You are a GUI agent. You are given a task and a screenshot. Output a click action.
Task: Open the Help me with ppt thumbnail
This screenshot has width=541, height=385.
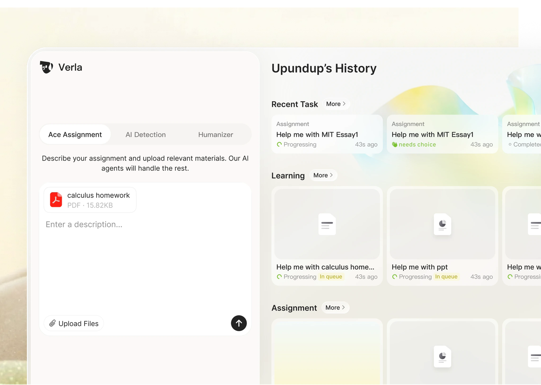click(x=443, y=224)
